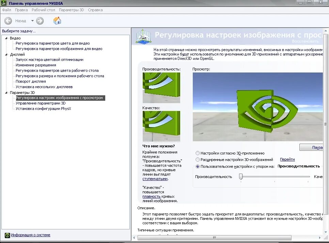The width and height of the screenshot is (329, 243).
Task: Select Регулировка параметров изображения для видео
Action: coord(59,49)
